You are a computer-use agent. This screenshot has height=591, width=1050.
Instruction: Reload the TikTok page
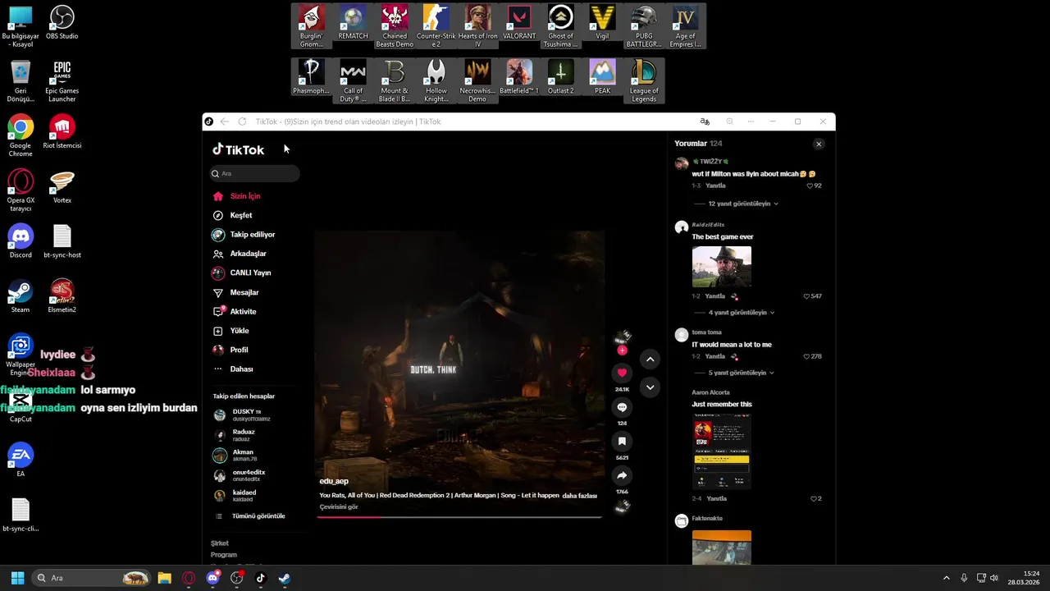point(242,121)
